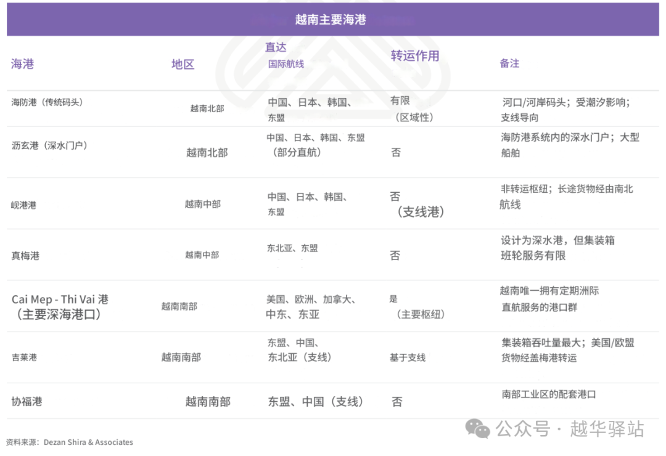The width and height of the screenshot is (666, 456).
Task: Select the 海港 column header
Action: click(x=23, y=64)
